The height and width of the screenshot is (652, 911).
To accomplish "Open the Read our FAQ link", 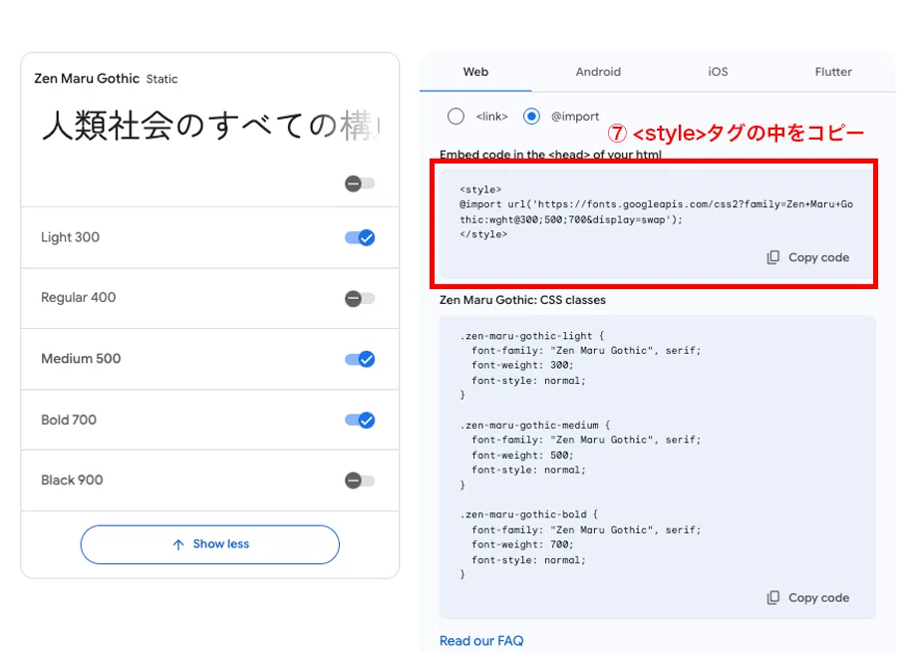I will click(481, 641).
